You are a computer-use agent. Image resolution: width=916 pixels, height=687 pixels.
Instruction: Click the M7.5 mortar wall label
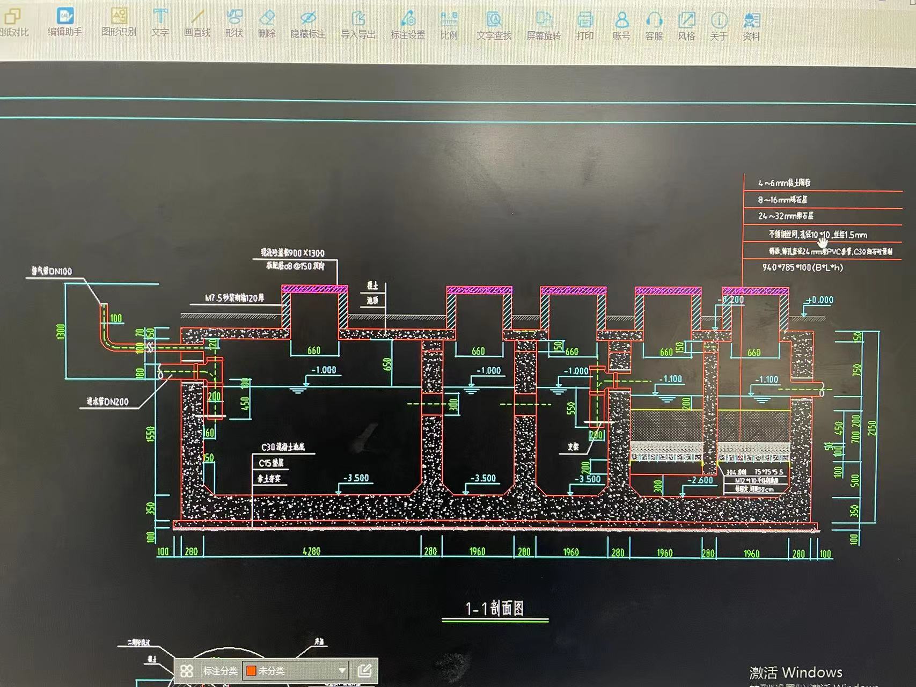(x=234, y=298)
